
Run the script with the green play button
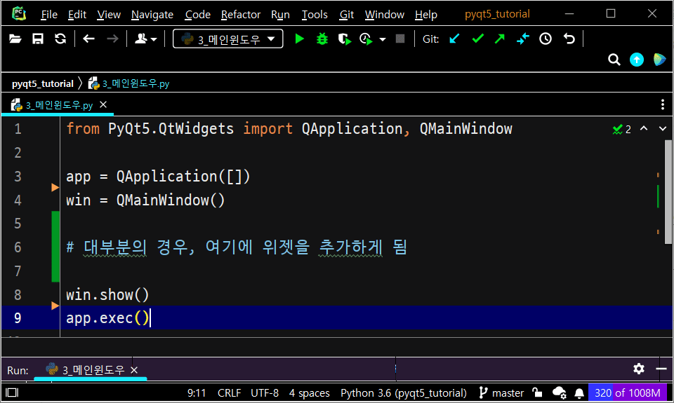[300, 39]
